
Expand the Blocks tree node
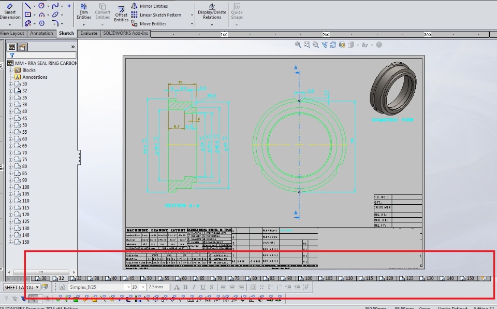point(10,70)
